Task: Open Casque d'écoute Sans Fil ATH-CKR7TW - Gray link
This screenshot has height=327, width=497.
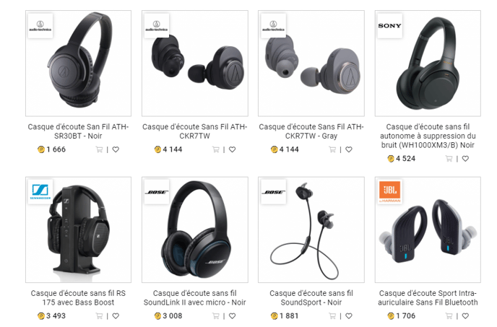Action: tap(311, 131)
